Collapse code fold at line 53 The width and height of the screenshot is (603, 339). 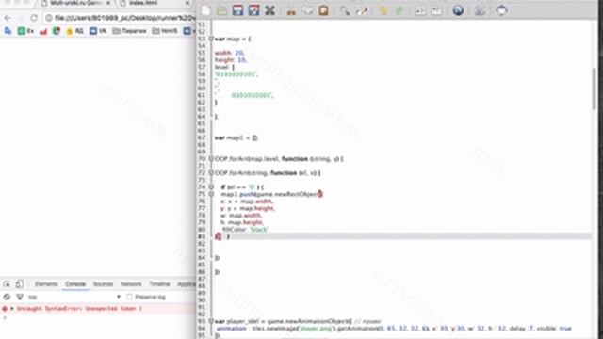pyautogui.click(x=211, y=39)
